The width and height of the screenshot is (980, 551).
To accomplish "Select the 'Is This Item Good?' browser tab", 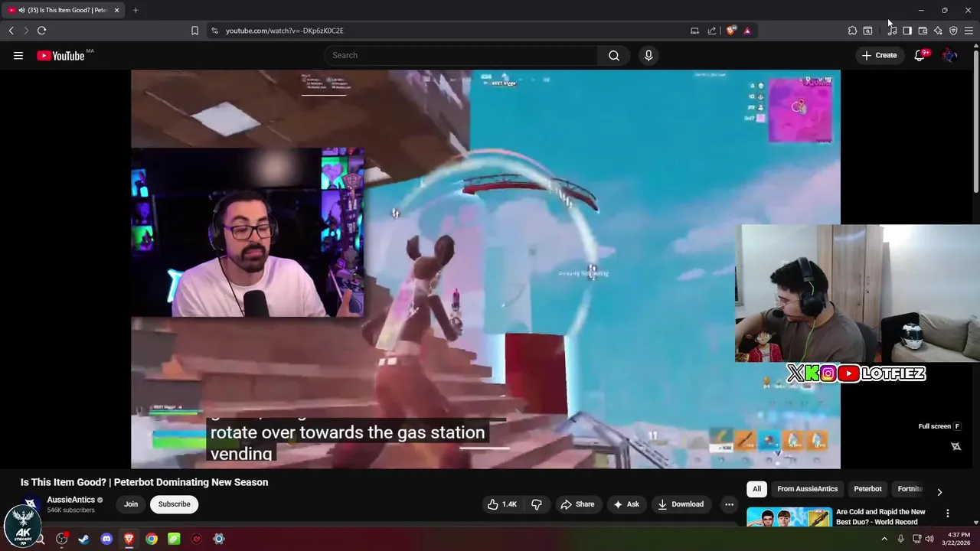I will pyautogui.click(x=62, y=10).
